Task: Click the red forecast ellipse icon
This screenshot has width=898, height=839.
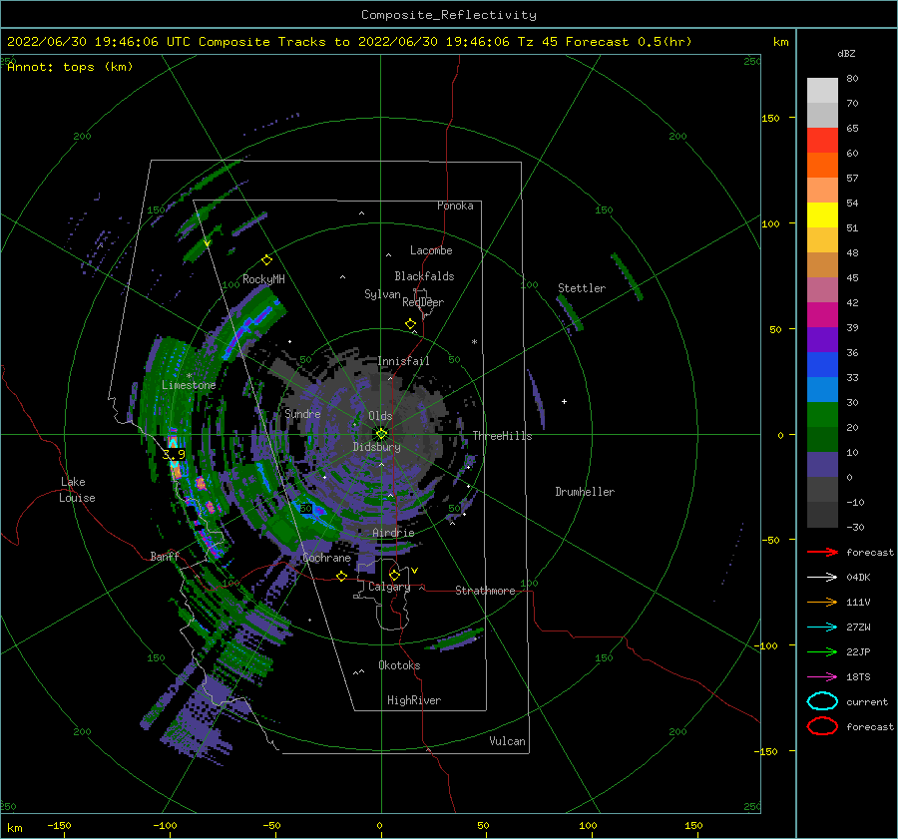Action: pos(822,726)
